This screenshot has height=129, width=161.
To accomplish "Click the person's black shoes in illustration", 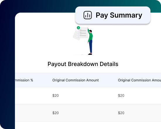I will [90, 54].
